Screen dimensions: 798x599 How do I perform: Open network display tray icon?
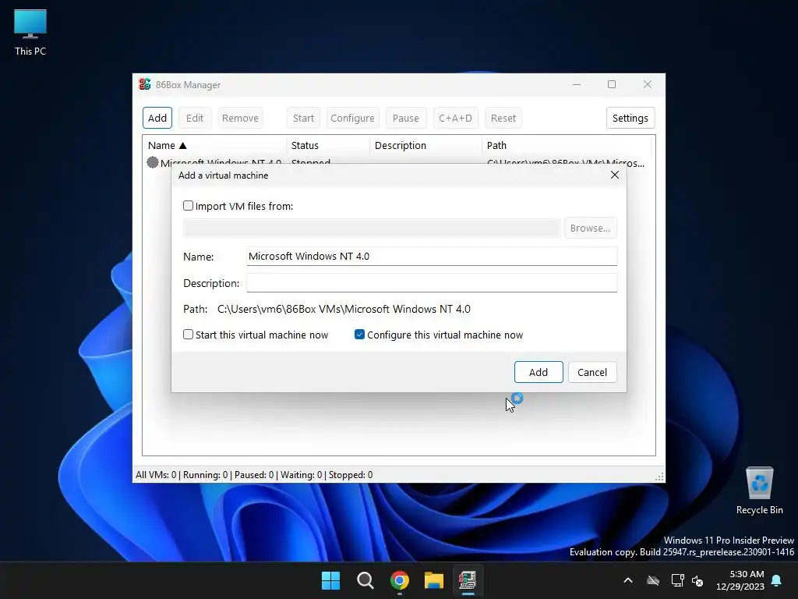677,580
